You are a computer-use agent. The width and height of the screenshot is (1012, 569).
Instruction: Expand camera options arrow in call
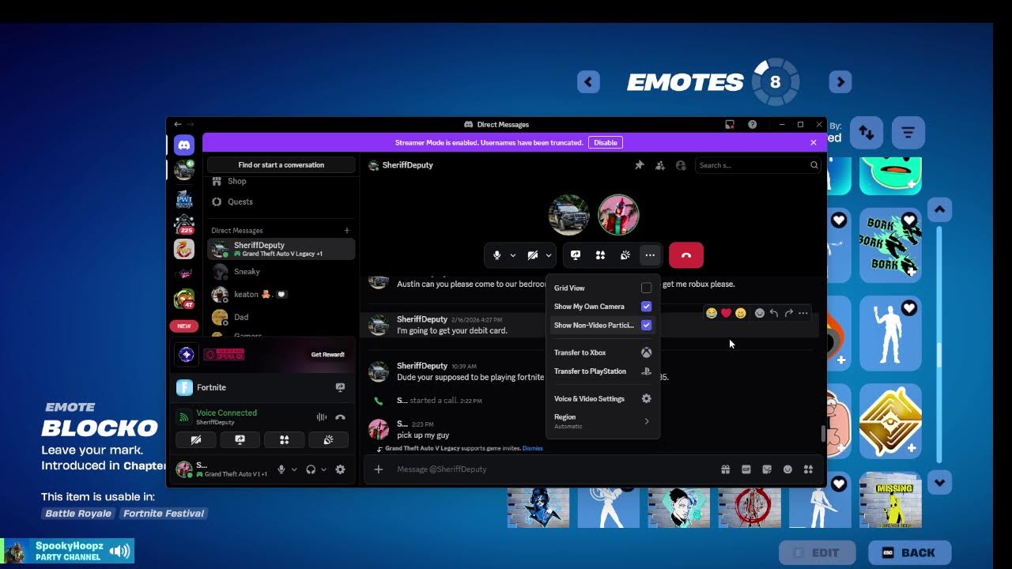click(x=549, y=255)
